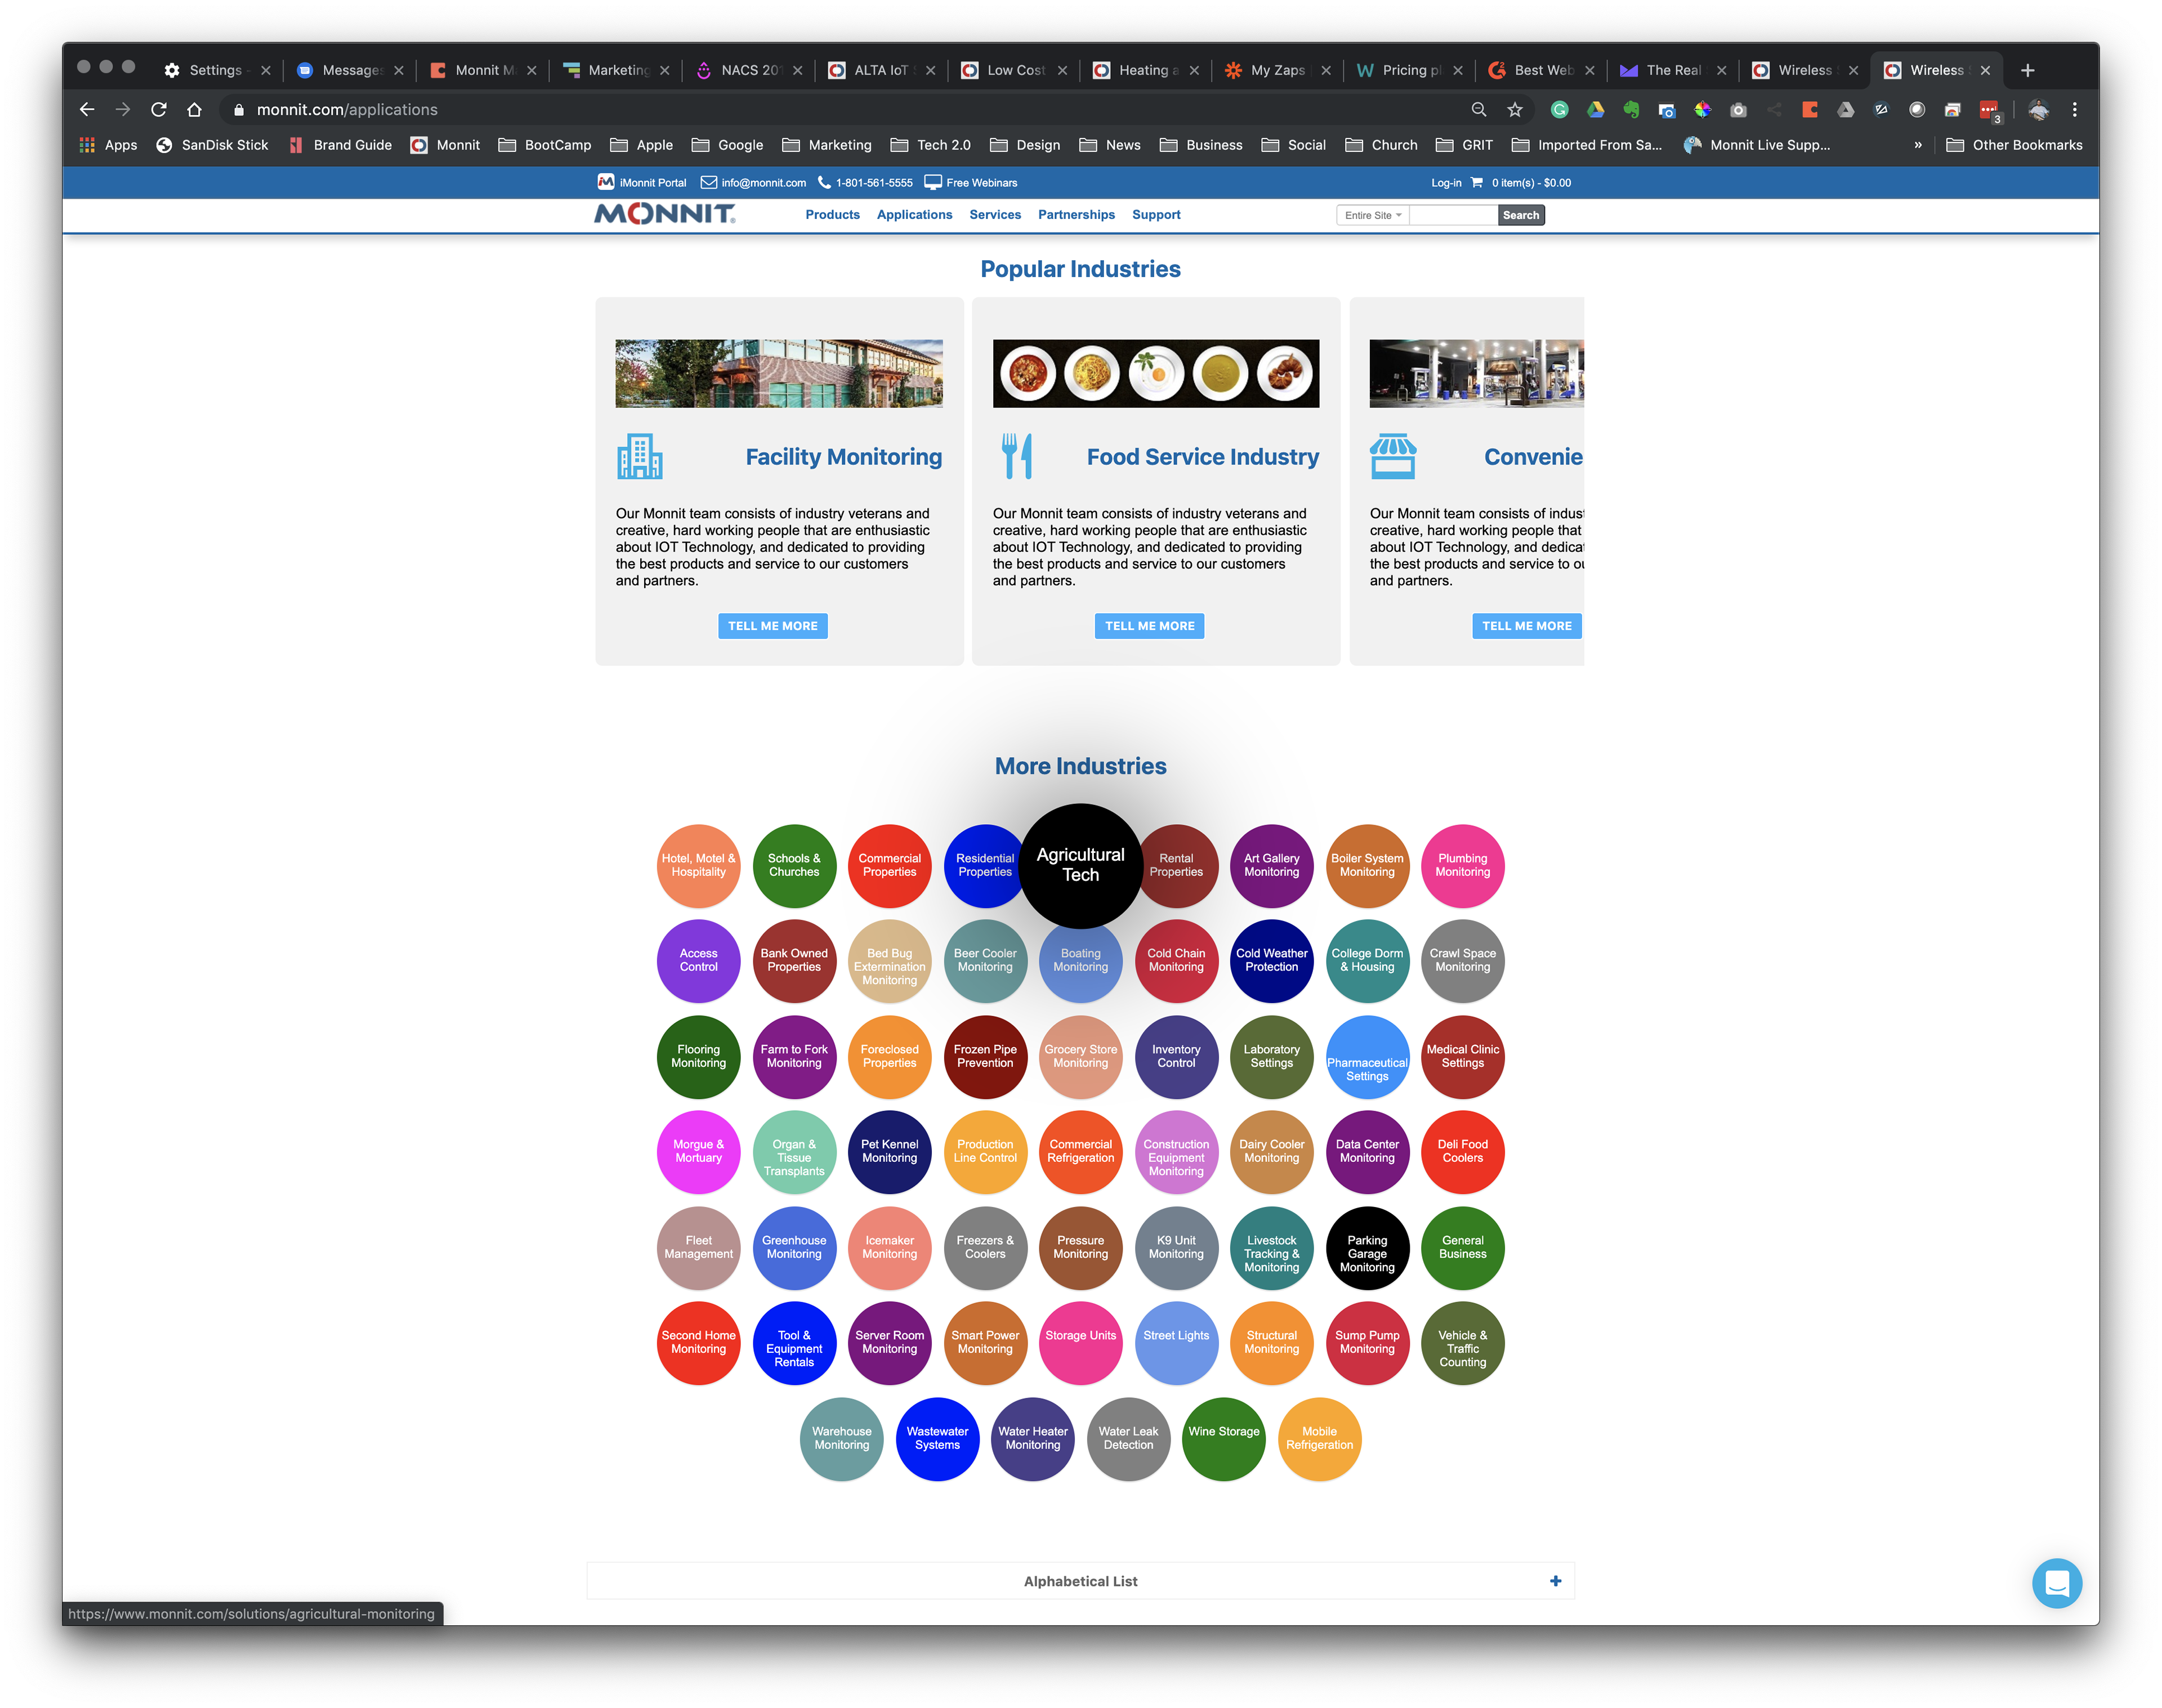Click the storefront awning Convenience icon

[x=1393, y=456]
